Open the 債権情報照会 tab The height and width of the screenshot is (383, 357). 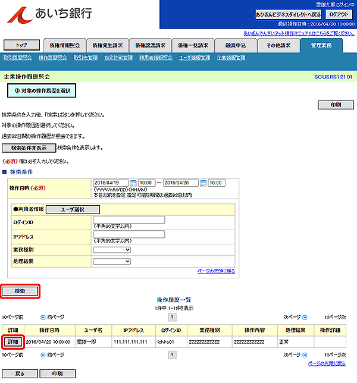(65, 45)
